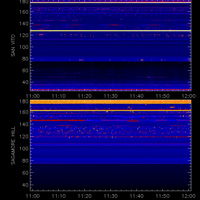Select the 60 tick label on San Vito axis

point(25,70)
